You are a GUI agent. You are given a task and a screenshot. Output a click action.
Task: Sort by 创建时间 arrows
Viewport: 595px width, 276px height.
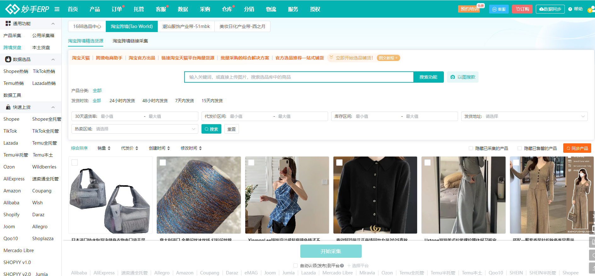(168, 148)
